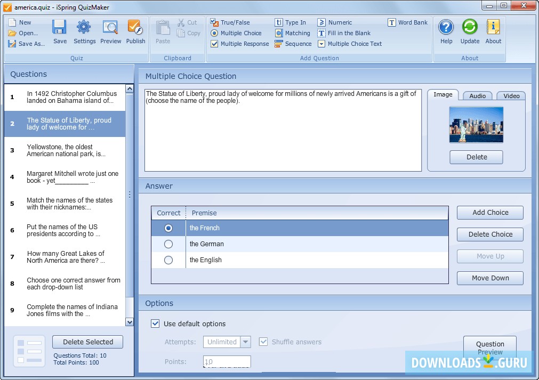Check for Update
The height and width of the screenshot is (380, 539).
(470, 32)
